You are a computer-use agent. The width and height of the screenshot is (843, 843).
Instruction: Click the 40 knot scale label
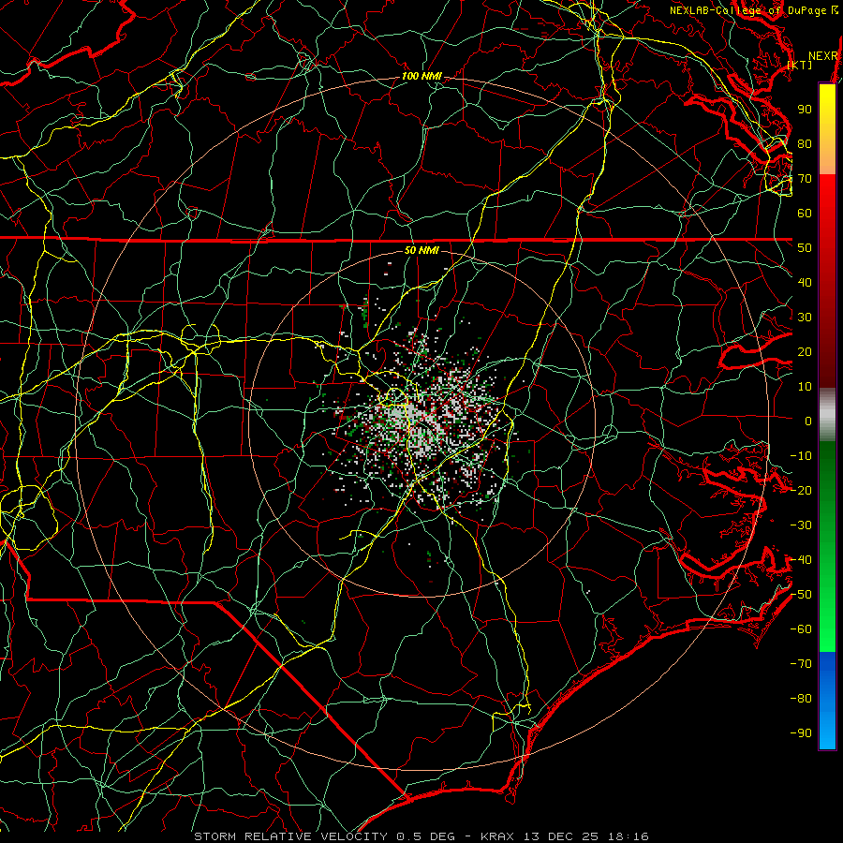[x=805, y=283]
